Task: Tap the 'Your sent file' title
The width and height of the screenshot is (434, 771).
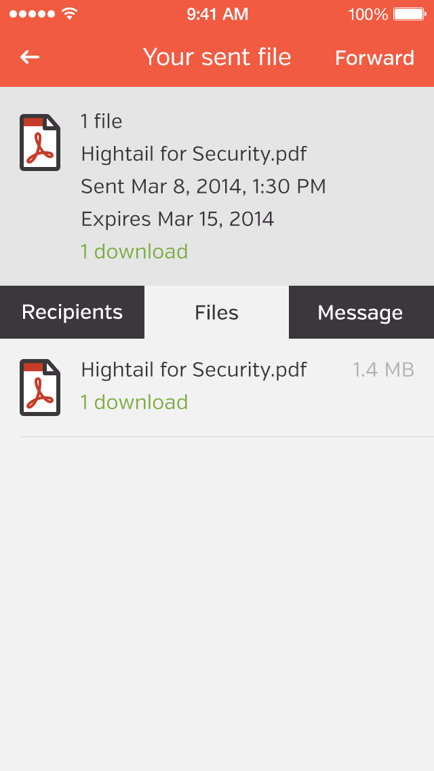Action: 217,58
